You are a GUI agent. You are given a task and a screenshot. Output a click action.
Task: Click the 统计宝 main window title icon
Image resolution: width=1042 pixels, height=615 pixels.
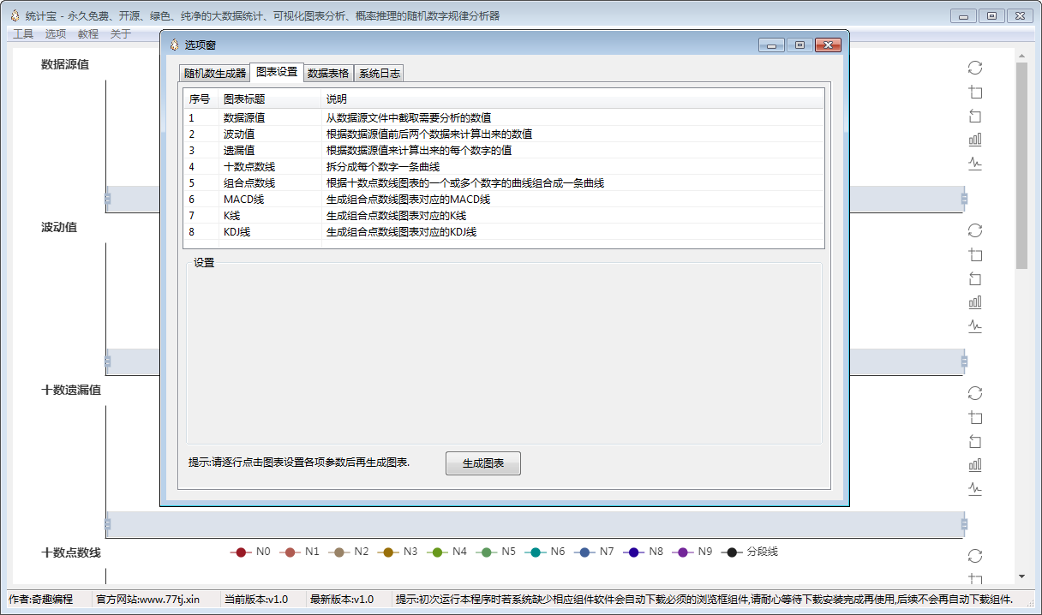15,15
